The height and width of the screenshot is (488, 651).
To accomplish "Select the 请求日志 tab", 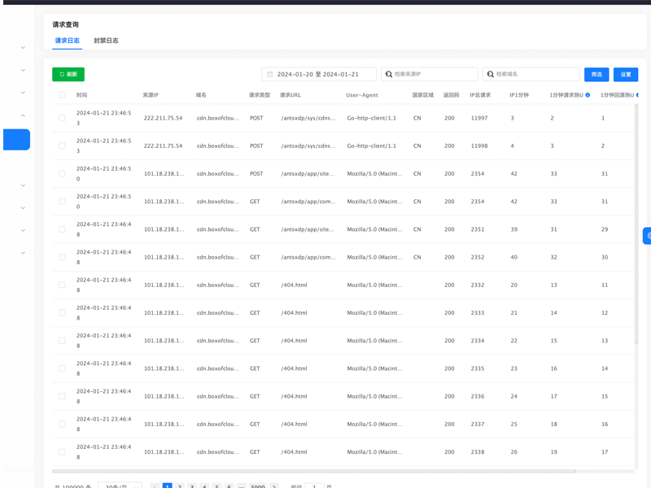I will pyautogui.click(x=67, y=41).
